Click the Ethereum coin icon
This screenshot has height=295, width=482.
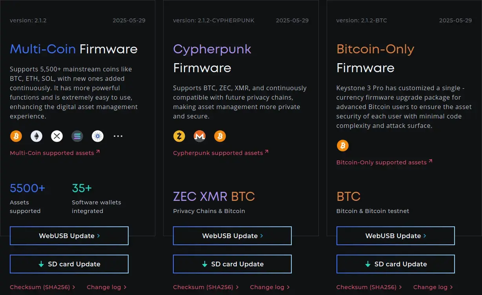tap(36, 136)
